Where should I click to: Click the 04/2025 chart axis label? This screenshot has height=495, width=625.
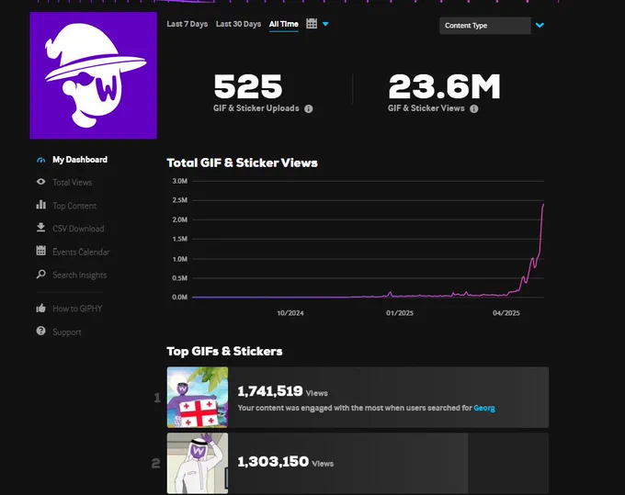506,313
